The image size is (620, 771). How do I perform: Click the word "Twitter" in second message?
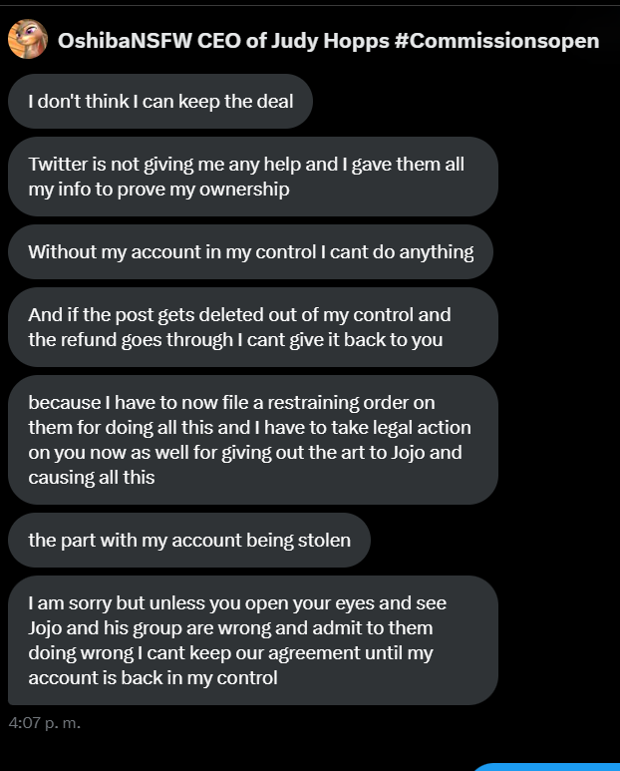(x=58, y=165)
